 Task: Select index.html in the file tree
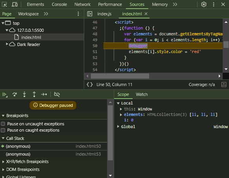[x=42, y=37]
